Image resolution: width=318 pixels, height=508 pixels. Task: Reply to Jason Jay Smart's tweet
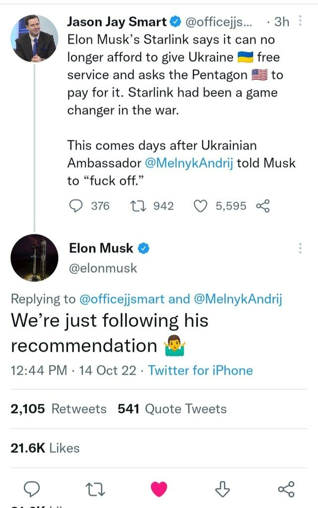point(75,206)
